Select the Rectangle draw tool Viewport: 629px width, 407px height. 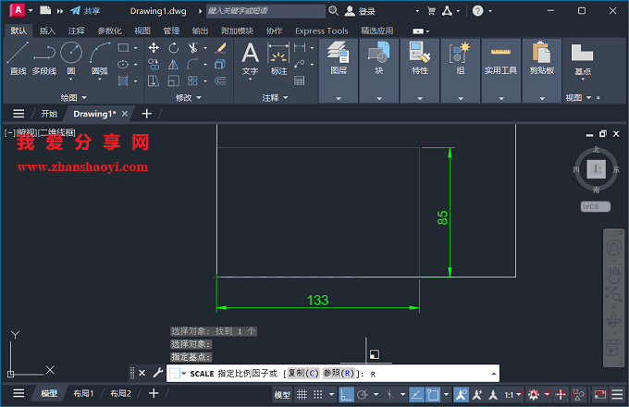123,48
